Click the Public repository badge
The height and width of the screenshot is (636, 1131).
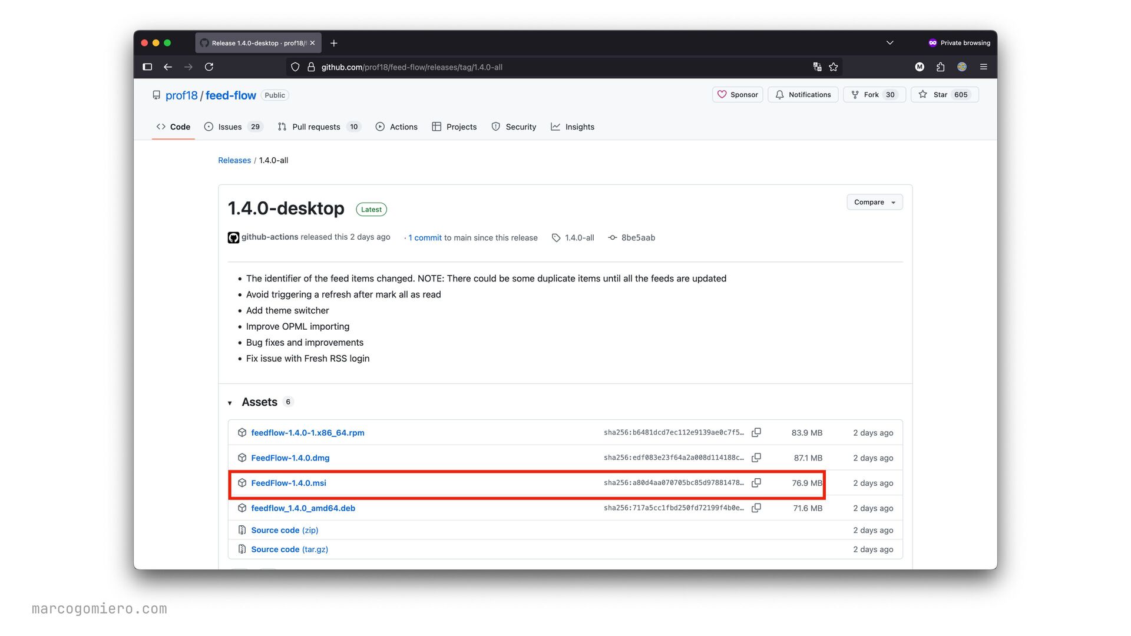tap(275, 95)
